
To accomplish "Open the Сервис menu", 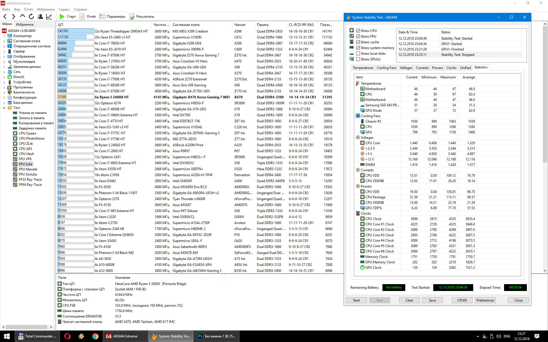I will 64,9.
